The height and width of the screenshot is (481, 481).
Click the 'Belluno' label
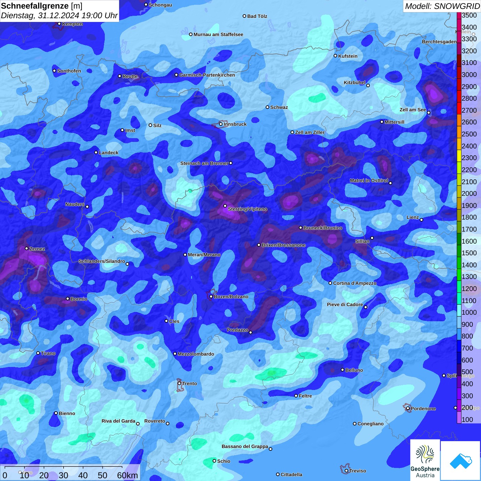click(x=354, y=370)
